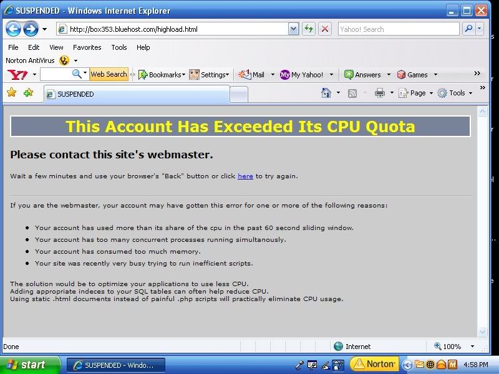Open the Page dropdown menu
This screenshot has height=374, width=499.
click(x=418, y=93)
